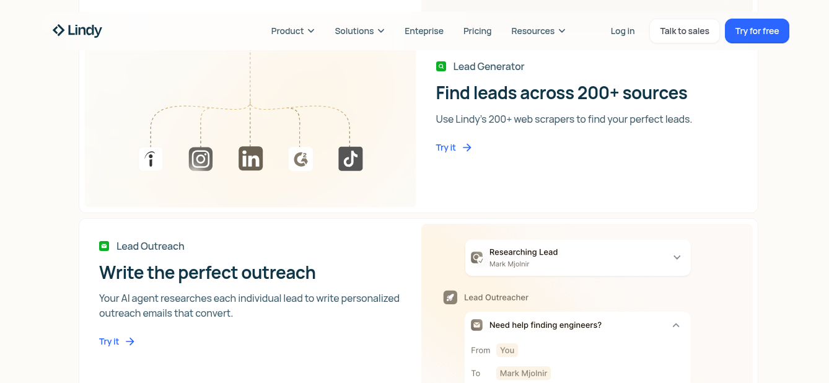Click the Lead Outreacher rocket icon
This screenshot has width=829, height=383.
click(450, 297)
